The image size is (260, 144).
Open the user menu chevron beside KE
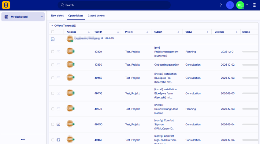[247, 5]
